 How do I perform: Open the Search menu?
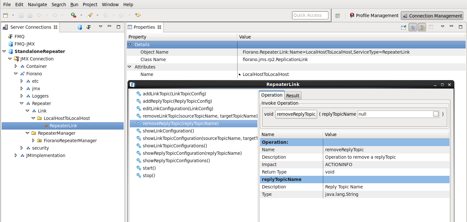coord(59,5)
